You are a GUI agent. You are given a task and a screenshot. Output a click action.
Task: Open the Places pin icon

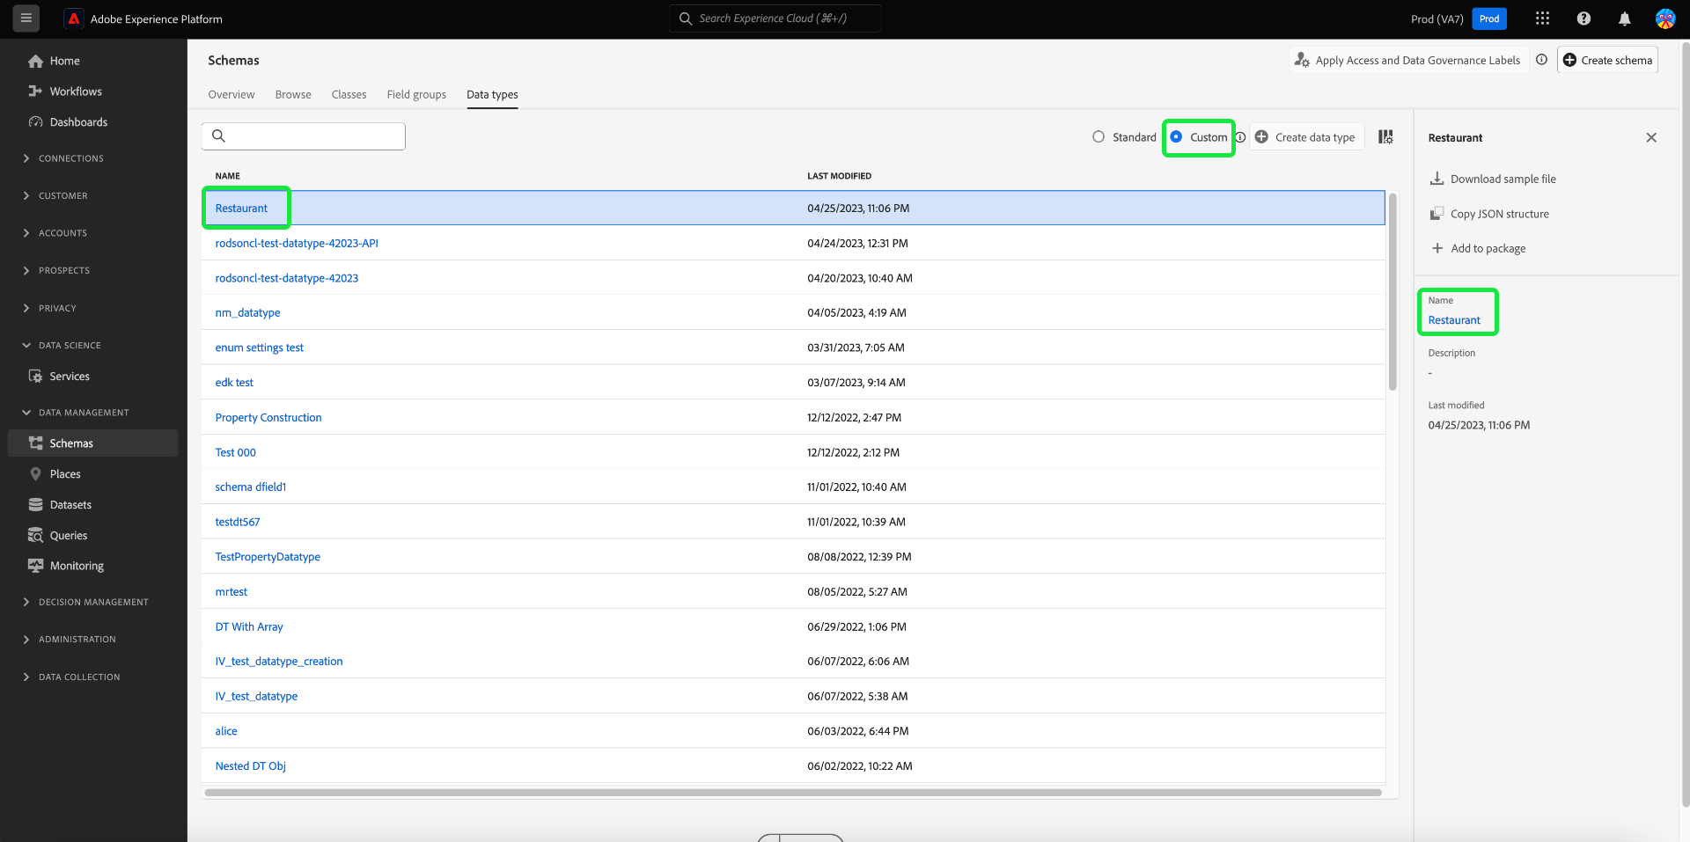[35, 474]
